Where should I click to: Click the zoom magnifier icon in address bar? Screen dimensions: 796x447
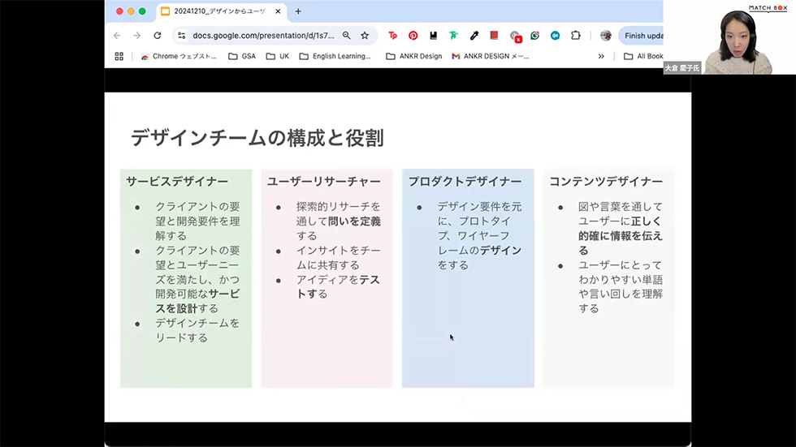[x=346, y=36]
